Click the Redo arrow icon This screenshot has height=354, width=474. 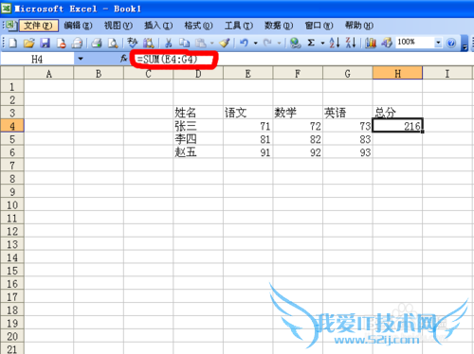[267, 43]
